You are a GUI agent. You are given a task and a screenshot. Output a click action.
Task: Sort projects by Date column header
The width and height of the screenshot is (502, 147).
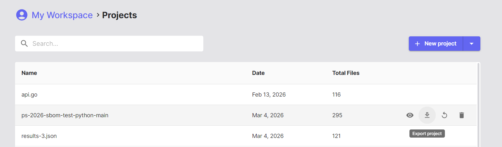point(258,73)
